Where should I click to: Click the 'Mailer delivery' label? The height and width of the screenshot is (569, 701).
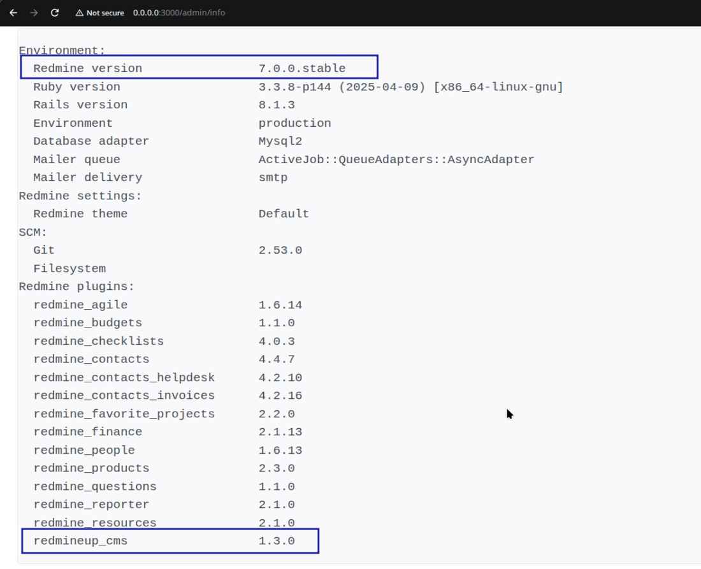pyautogui.click(x=88, y=177)
